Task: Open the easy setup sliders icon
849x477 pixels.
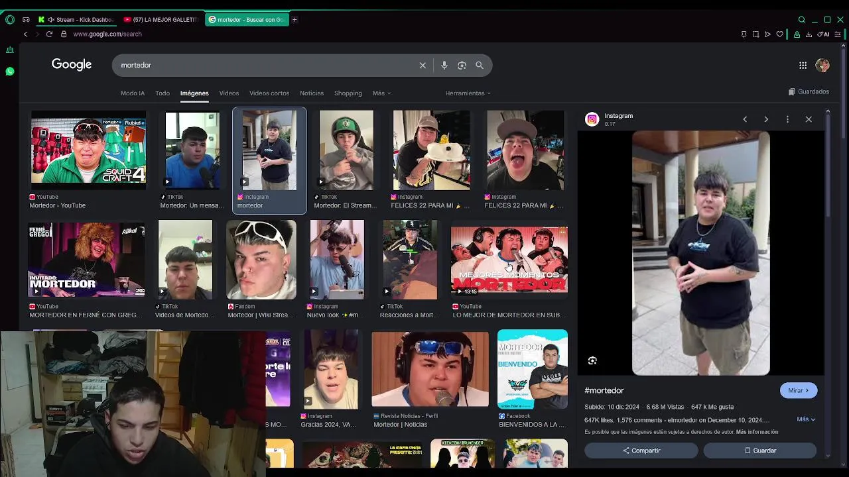Action: [838, 34]
